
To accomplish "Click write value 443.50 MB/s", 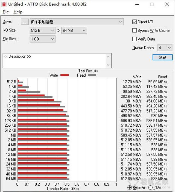I will coord(131,106).
